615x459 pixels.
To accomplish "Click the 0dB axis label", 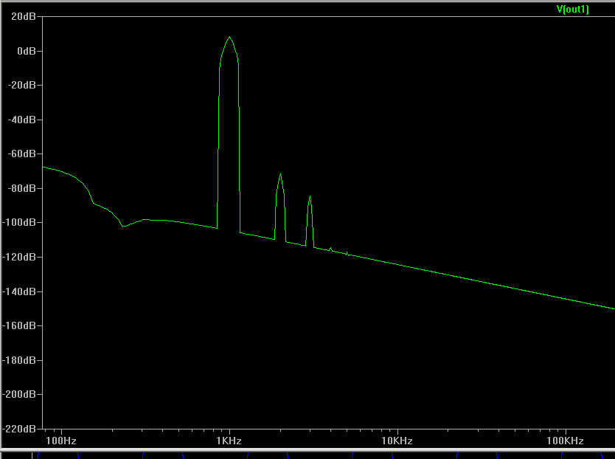I will click(27, 51).
